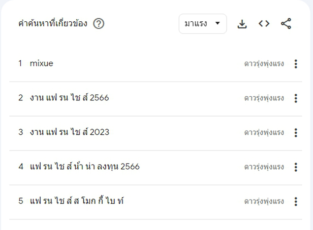This screenshot has width=313, height=230.
Task: Share the related queries card
Action: 286,24
